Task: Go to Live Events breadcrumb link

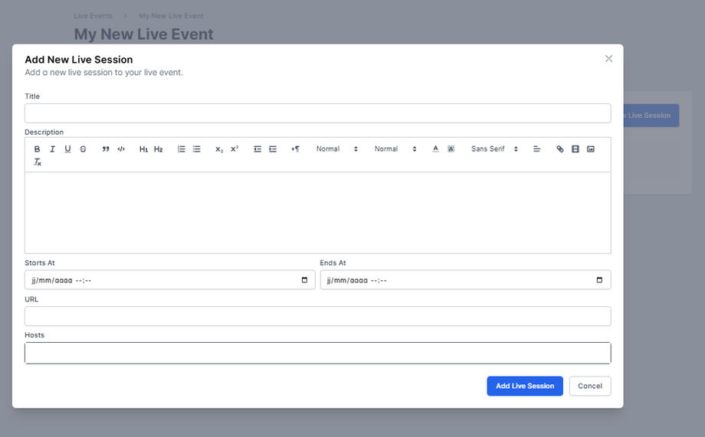Action: point(93,16)
